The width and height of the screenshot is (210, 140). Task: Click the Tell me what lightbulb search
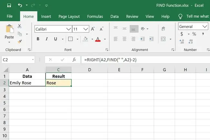pyautogui.click(x=180, y=16)
